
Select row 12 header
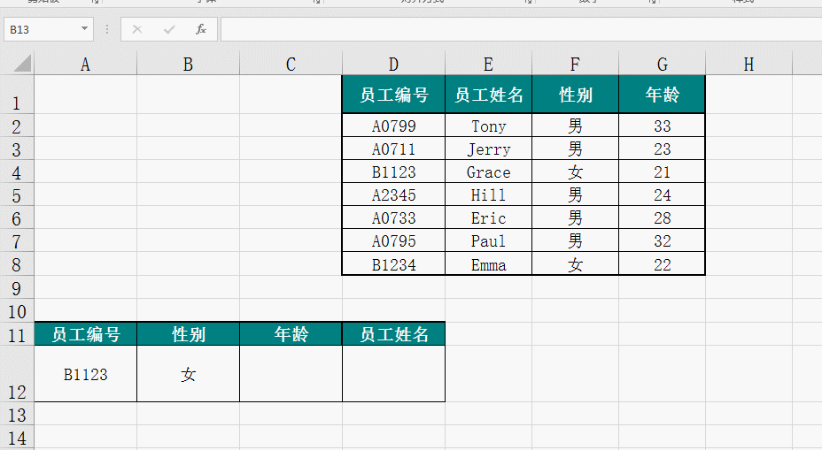click(x=17, y=374)
